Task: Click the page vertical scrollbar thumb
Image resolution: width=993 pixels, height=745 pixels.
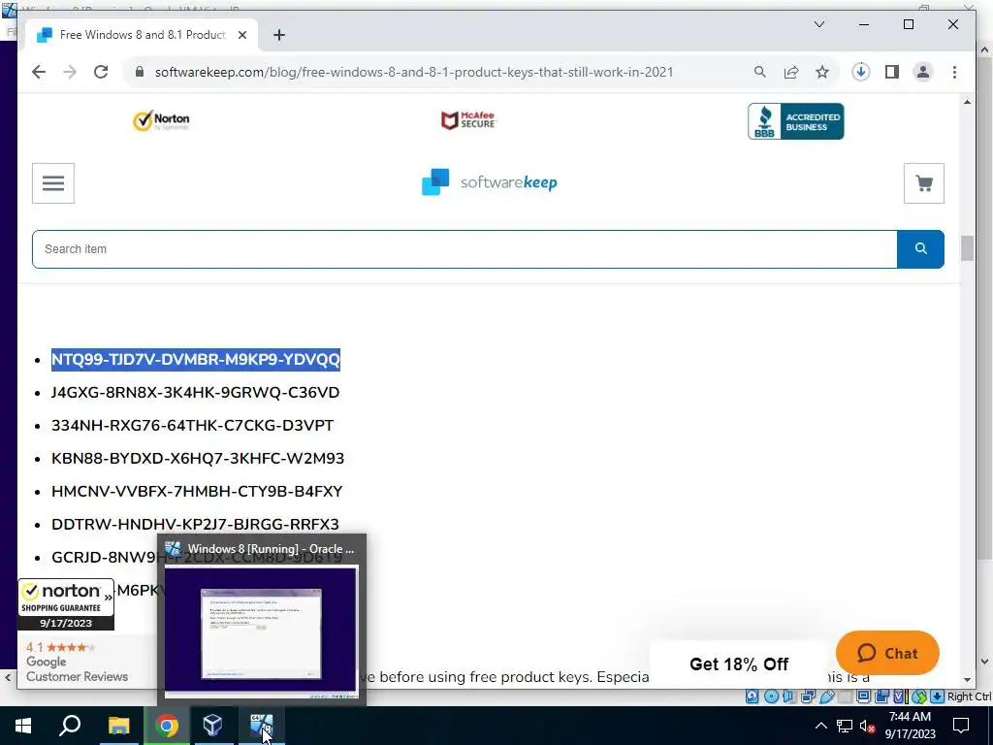Action: (x=967, y=247)
